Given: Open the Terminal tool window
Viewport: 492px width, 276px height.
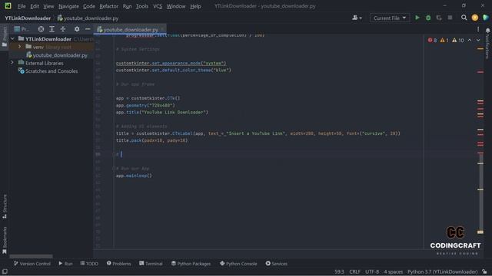Looking at the screenshot, I should pos(151,264).
